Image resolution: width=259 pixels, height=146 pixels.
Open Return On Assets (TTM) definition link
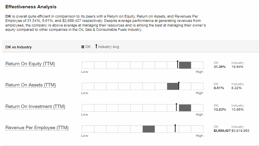click(31, 85)
